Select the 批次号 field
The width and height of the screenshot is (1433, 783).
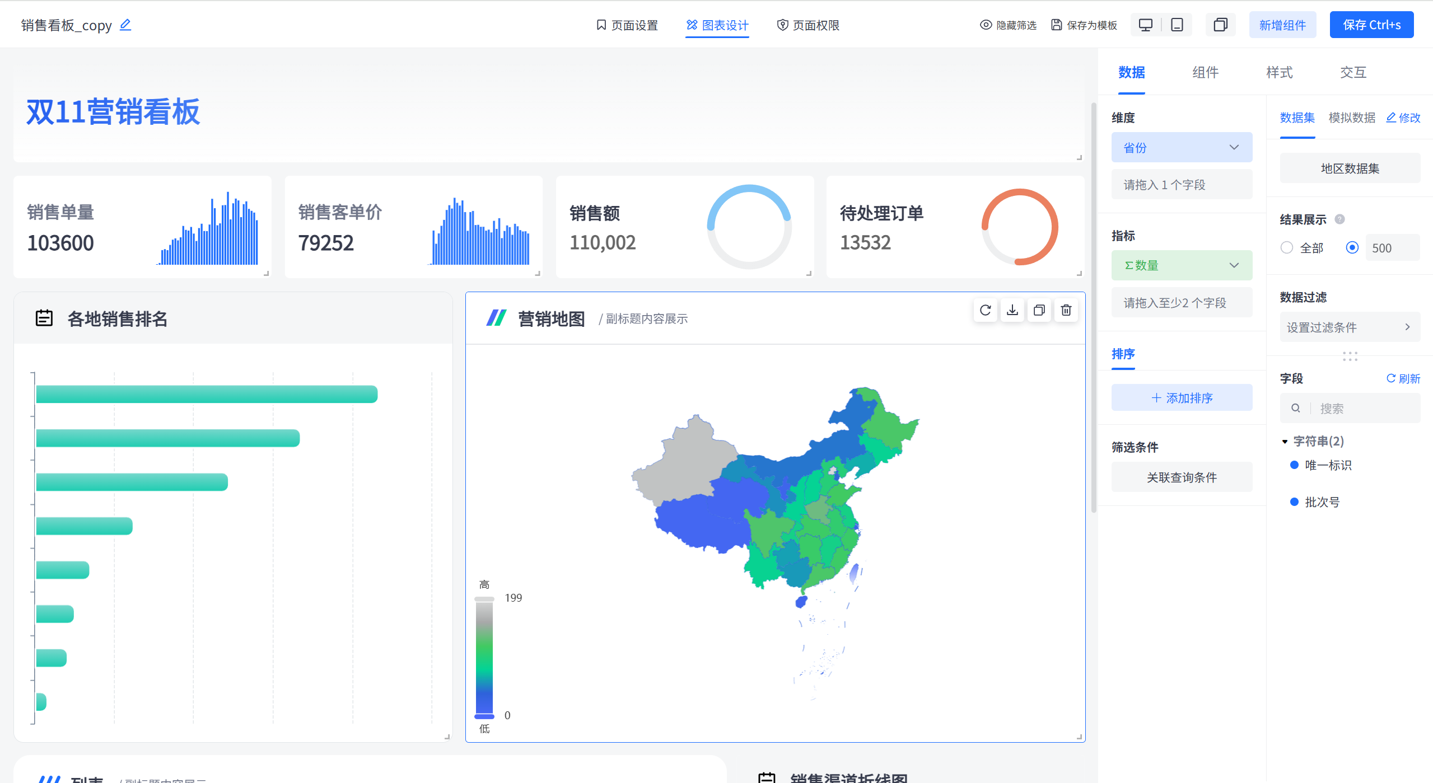click(1322, 502)
